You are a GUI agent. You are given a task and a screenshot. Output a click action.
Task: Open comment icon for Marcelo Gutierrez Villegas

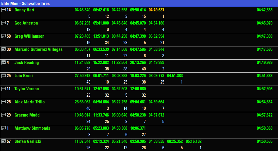[x=4, y=49]
